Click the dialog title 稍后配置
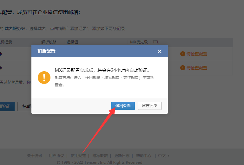The width and height of the screenshot is (244, 165). click(46, 51)
